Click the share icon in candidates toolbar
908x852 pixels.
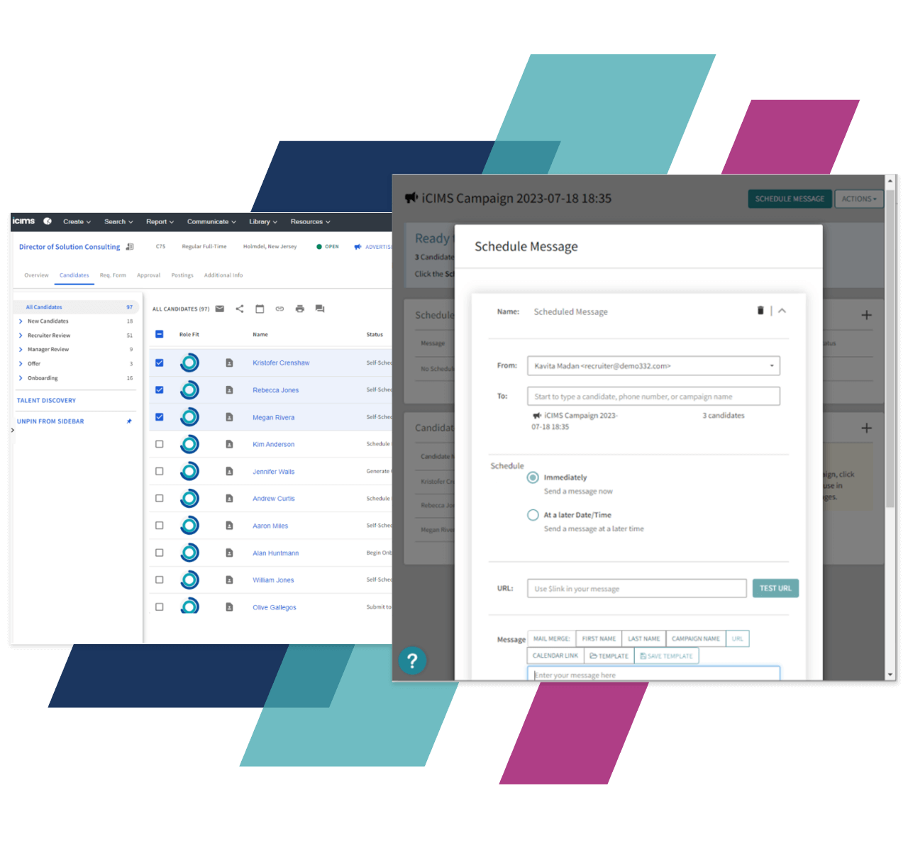pos(240,309)
